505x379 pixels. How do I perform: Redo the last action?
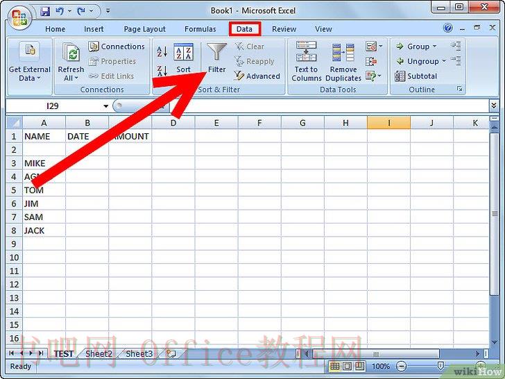(81, 12)
